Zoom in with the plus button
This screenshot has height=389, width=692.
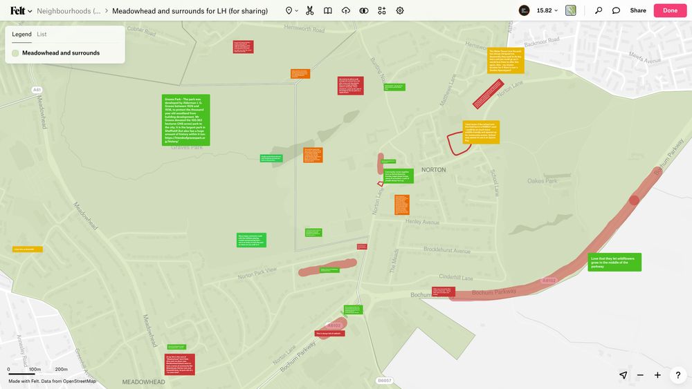[657, 375]
